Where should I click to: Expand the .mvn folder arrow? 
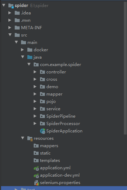tap(10, 20)
